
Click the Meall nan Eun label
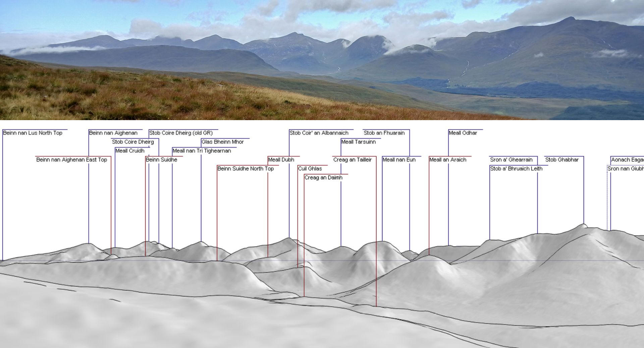tap(399, 160)
